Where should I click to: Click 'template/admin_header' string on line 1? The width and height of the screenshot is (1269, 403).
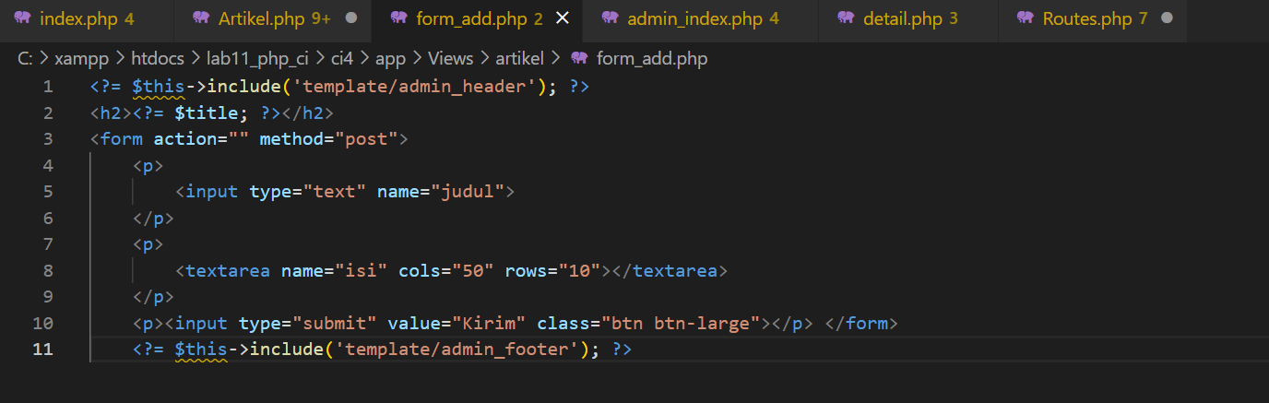414,87
